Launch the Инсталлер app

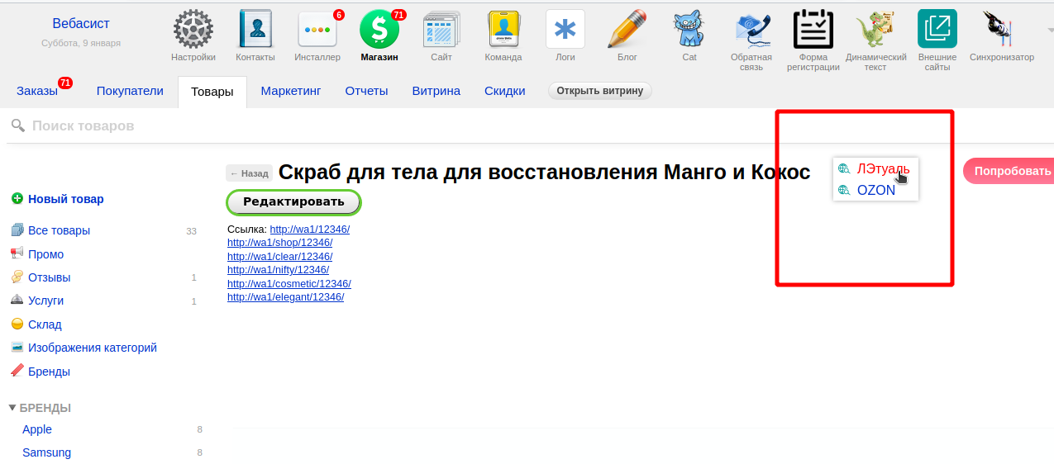click(317, 30)
